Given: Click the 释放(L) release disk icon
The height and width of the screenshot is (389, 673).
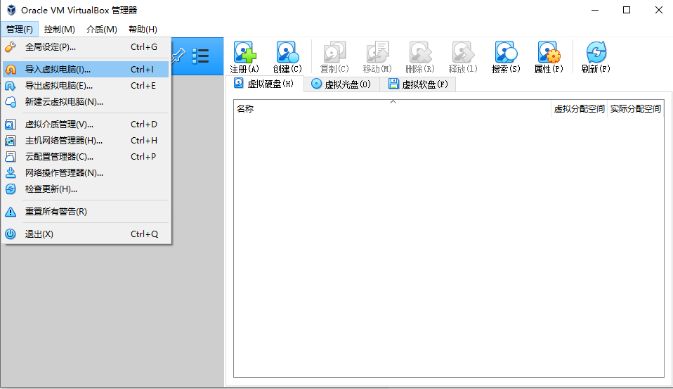Looking at the screenshot, I should click(463, 53).
